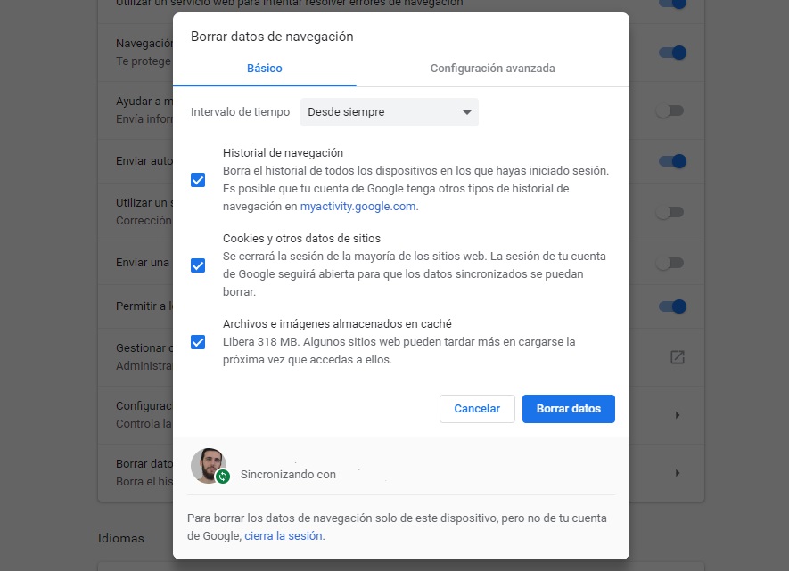Open the Gestionar certificados external link icon

tap(677, 355)
